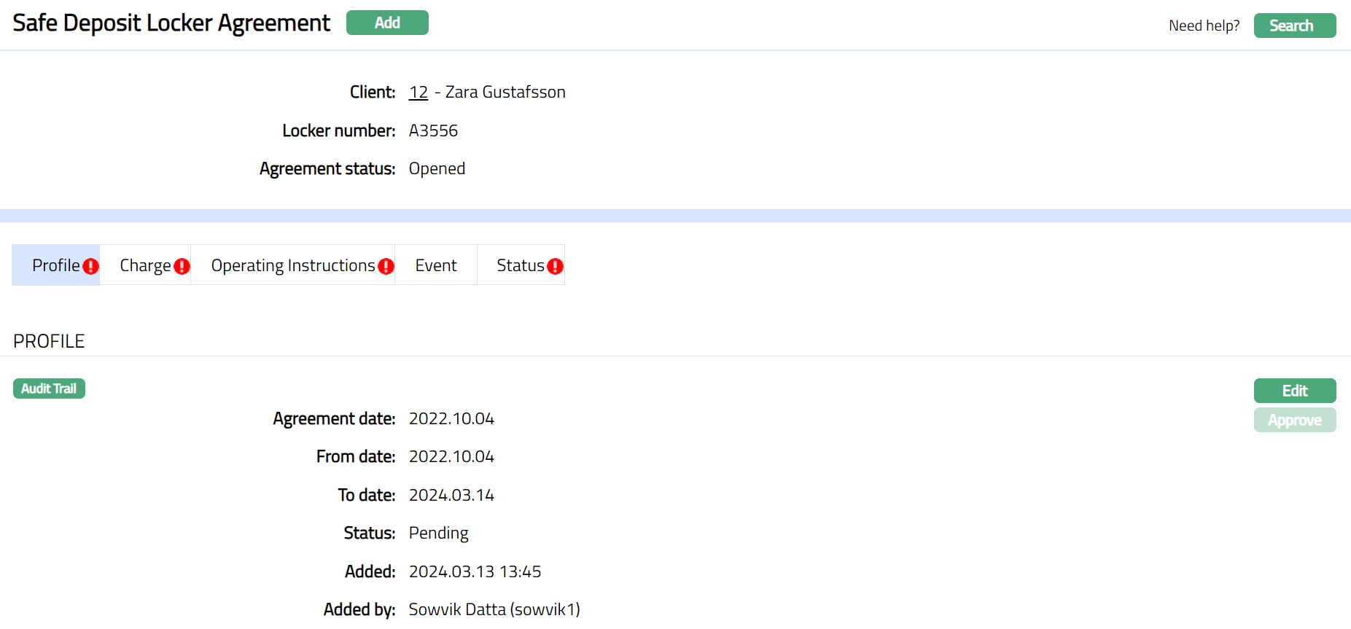This screenshot has height=629, width=1351.
Task: Switch to the Profile tab
Action: (55, 265)
